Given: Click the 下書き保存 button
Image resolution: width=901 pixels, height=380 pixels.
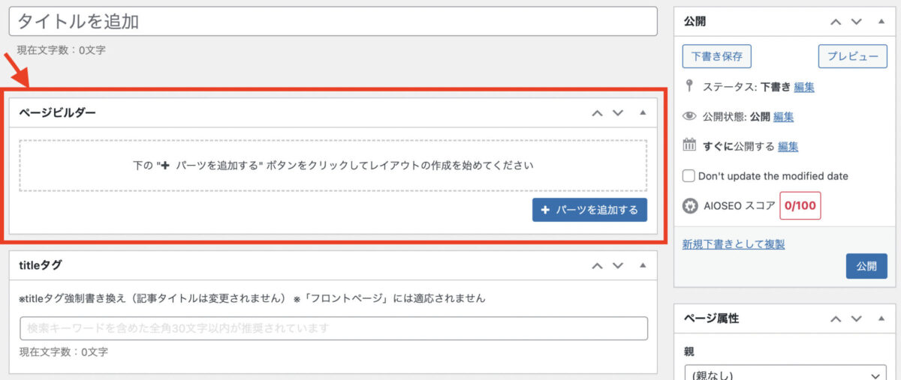Looking at the screenshot, I should (x=717, y=56).
